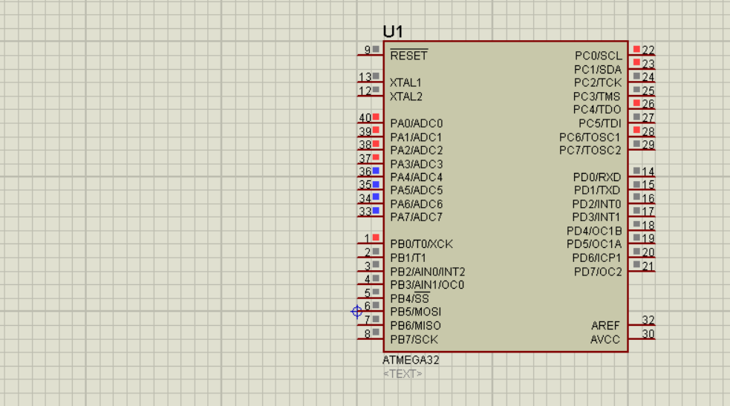Screen dimensions: 730x406
Task: Click the PC0/SCL pin label
Action: click(x=599, y=56)
